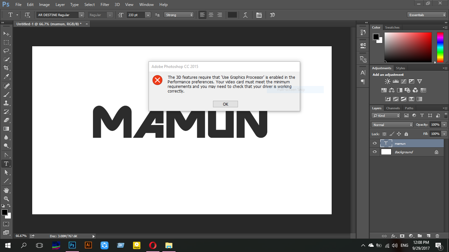This screenshot has width=449, height=252.
Task: Select the Clone Stamp tool
Action: [x=6, y=103]
